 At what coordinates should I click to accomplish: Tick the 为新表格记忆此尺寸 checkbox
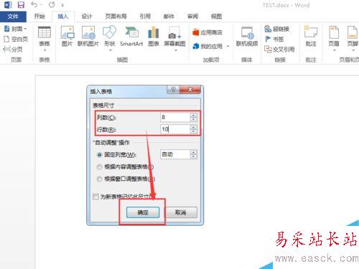pos(95,197)
